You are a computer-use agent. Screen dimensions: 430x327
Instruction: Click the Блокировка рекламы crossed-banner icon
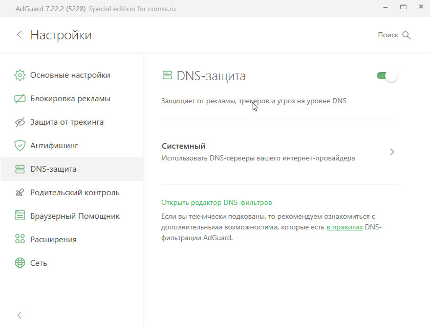pos(20,99)
